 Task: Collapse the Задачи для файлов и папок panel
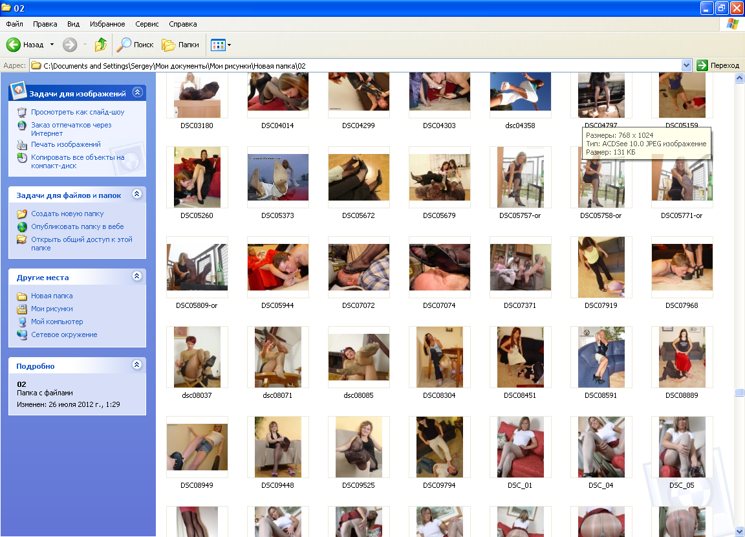pos(137,194)
